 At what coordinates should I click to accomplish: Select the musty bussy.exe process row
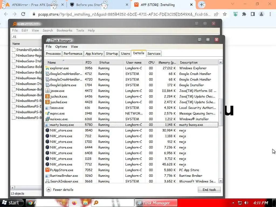coord(131,125)
